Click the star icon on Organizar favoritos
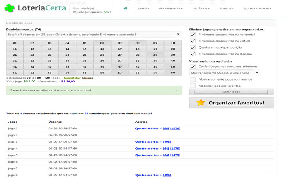This screenshot has width=288, height=178. point(201,103)
